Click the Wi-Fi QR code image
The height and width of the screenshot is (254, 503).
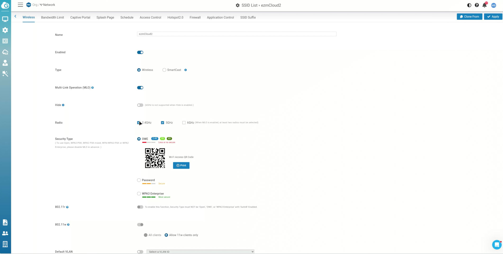point(155,158)
